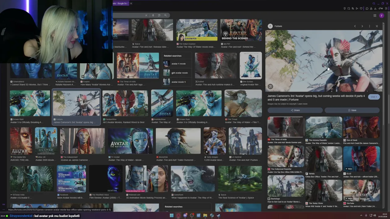Open browser easy setup menu icon
The image size is (390, 219).
pyautogui.click(x=386, y=8)
